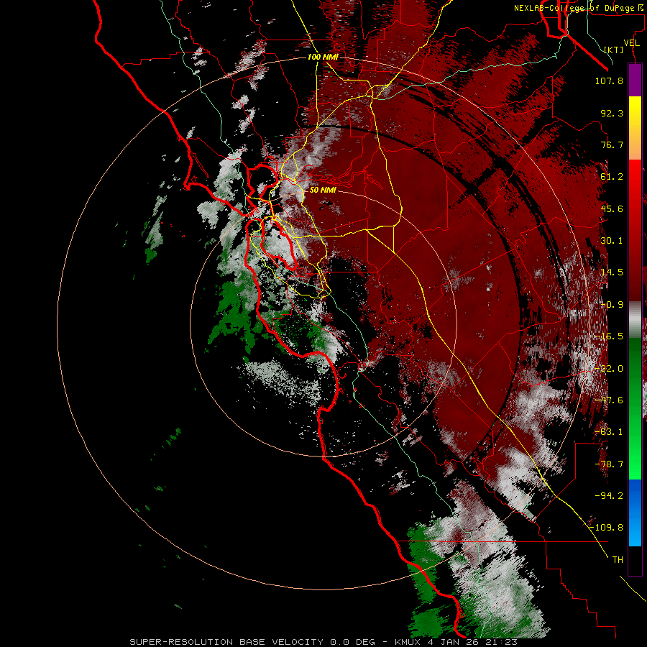The width and height of the screenshot is (647, 647).
Task: Pick the purple segment of color bar
Action: 635,80
